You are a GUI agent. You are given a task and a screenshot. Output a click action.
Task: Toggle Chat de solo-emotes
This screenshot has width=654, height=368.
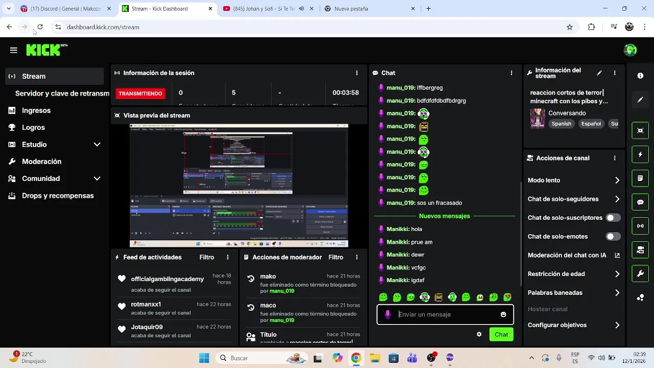coord(613,237)
